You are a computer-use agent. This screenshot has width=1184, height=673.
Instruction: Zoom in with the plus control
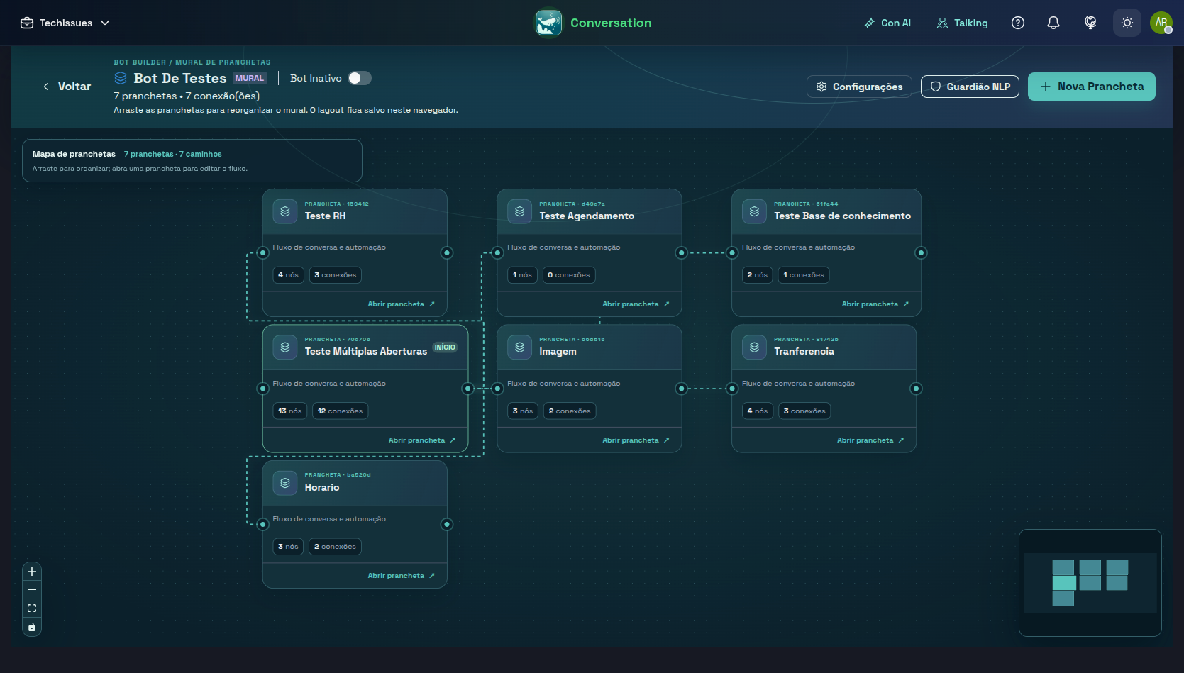(32, 572)
